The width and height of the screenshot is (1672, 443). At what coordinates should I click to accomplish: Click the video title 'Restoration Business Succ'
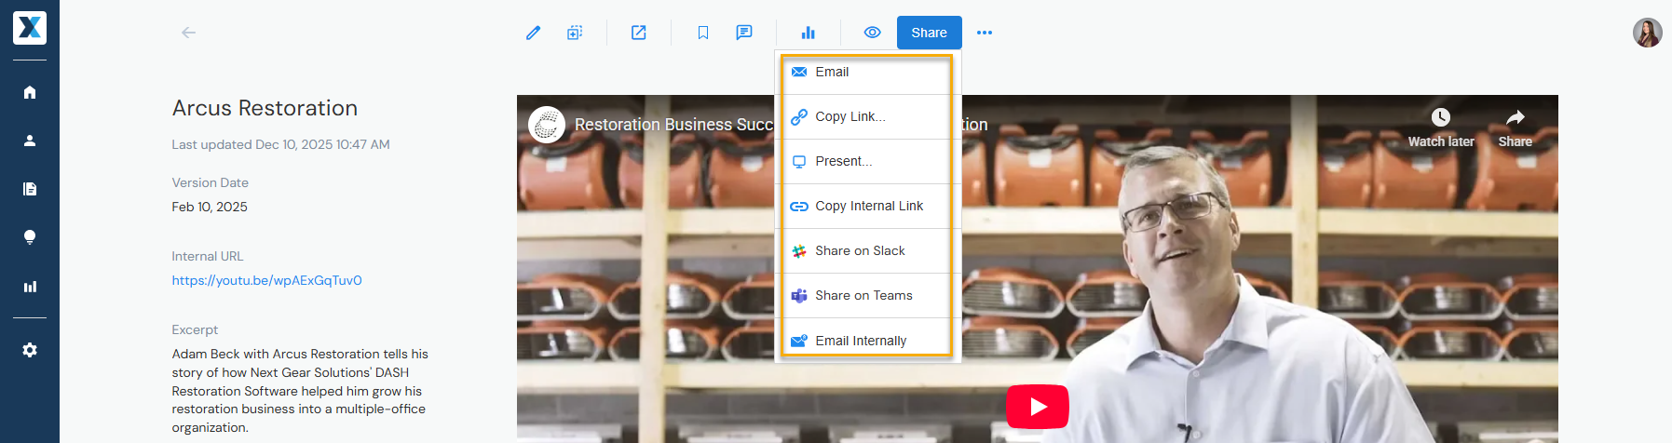[x=673, y=125]
